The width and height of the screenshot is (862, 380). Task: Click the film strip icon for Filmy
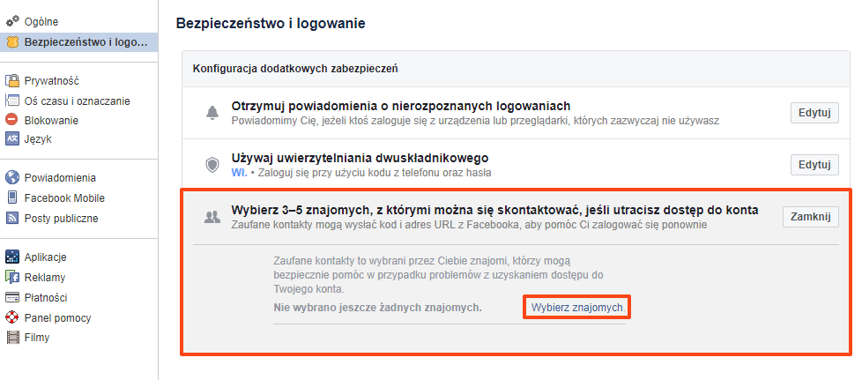pyautogui.click(x=12, y=337)
